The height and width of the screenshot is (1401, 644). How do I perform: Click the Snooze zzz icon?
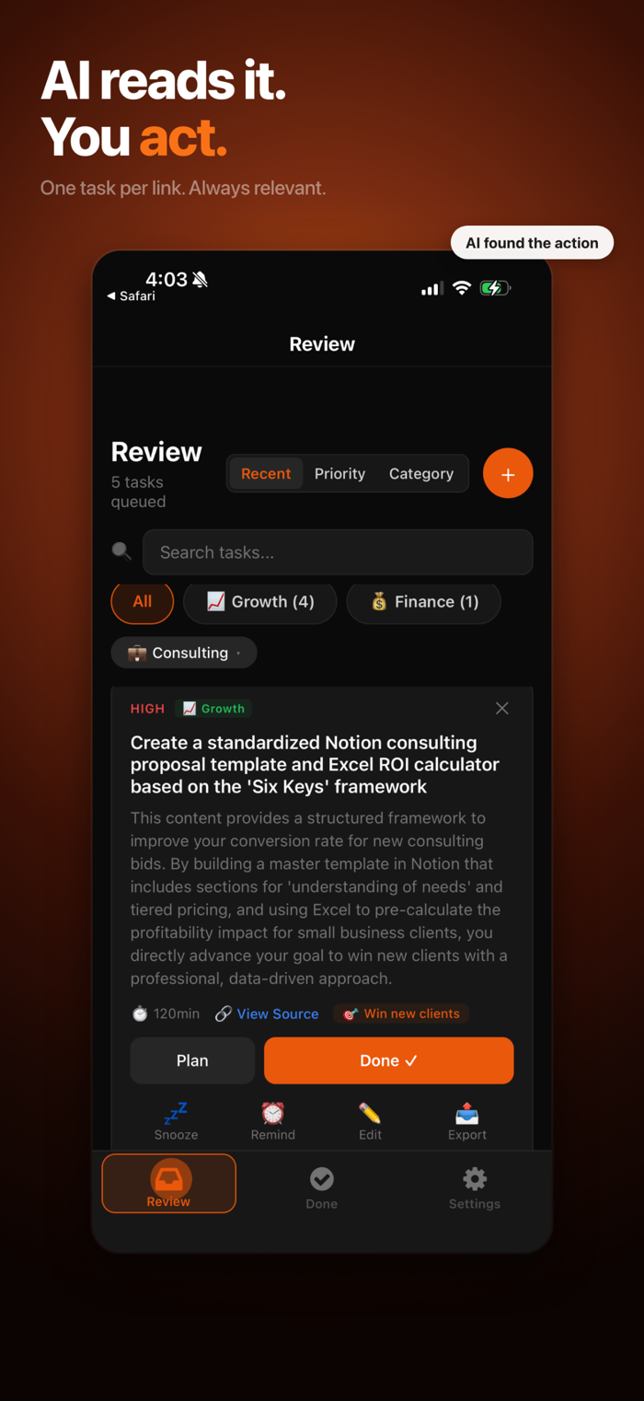pyautogui.click(x=176, y=1113)
